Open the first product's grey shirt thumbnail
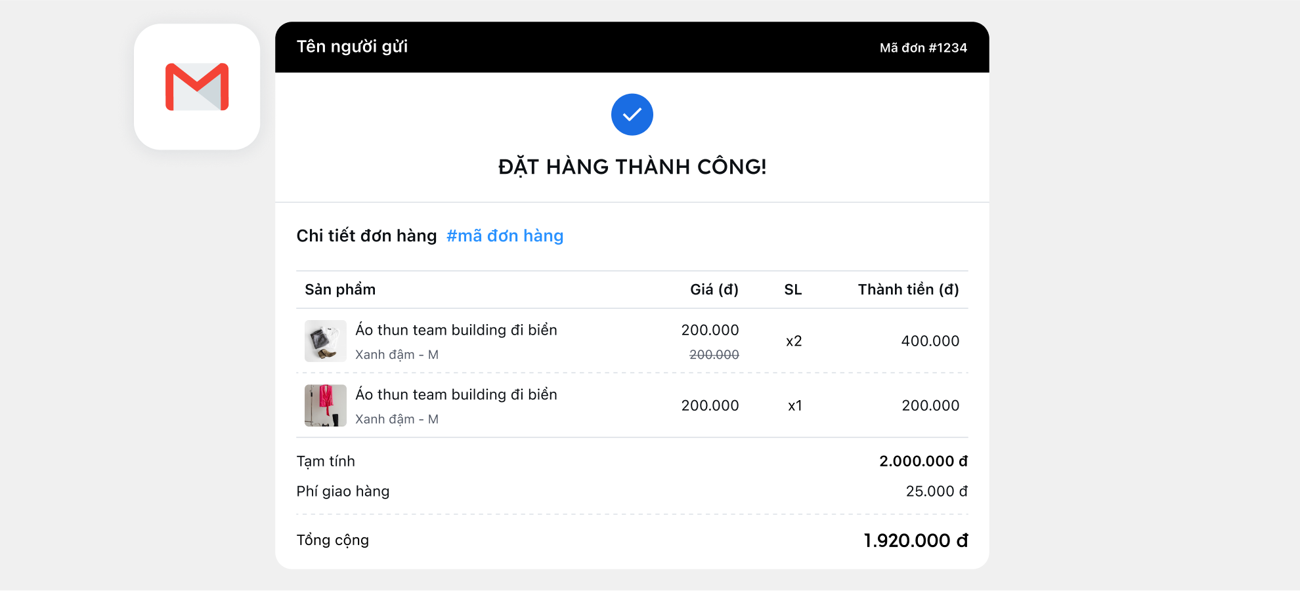This screenshot has height=591, width=1300. coord(325,341)
